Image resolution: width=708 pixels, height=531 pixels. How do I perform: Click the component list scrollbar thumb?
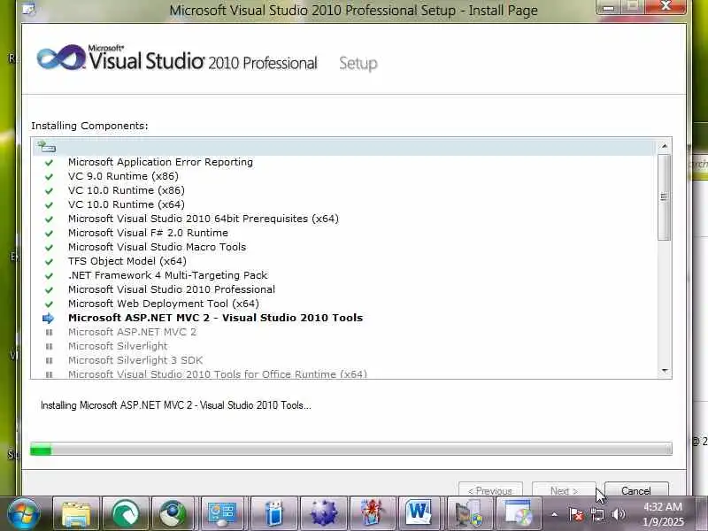[x=665, y=196]
